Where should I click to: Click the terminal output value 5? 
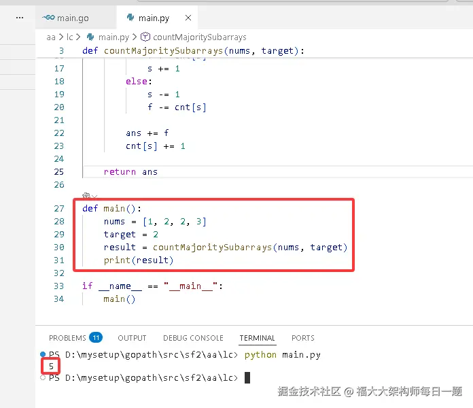[51, 366]
